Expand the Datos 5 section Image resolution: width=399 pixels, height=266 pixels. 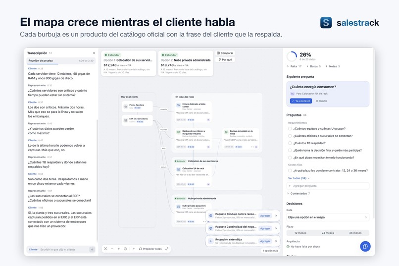point(313,66)
